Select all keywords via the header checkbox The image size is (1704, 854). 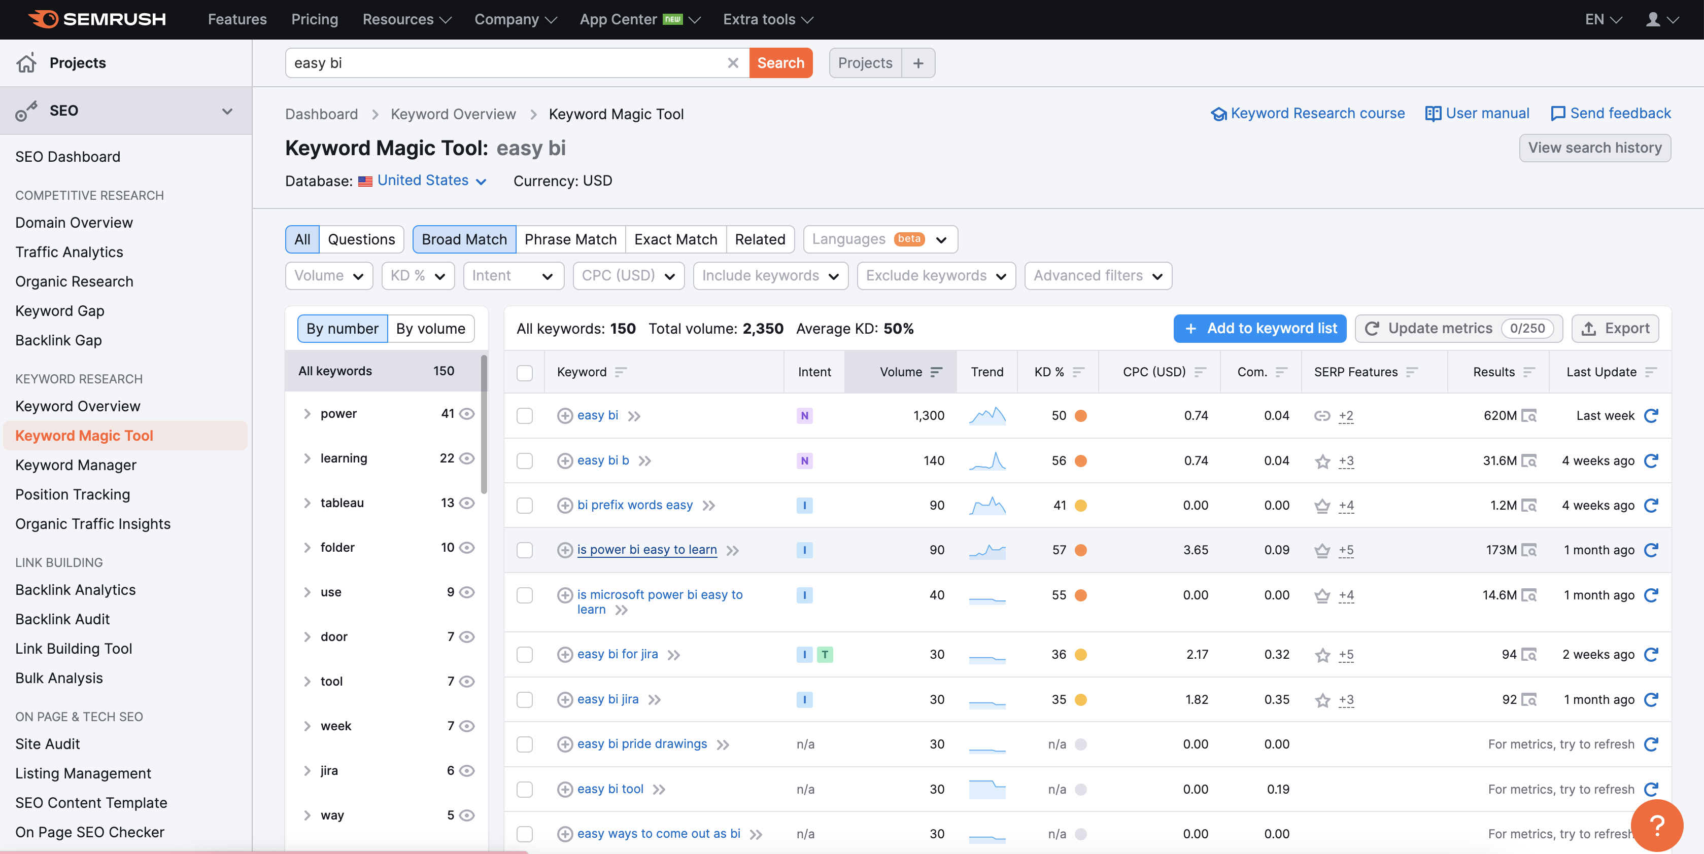[525, 372]
